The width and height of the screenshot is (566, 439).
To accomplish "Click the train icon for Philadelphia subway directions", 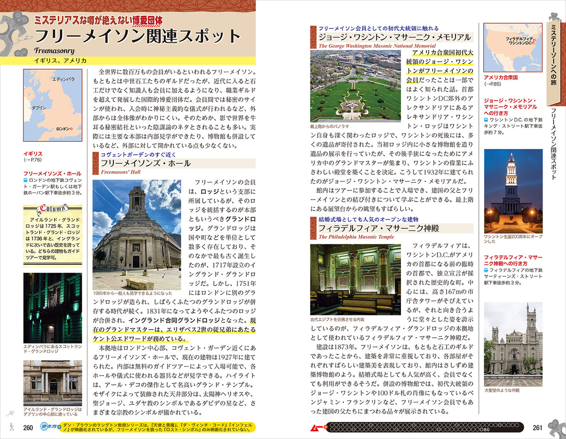I will (486, 270).
